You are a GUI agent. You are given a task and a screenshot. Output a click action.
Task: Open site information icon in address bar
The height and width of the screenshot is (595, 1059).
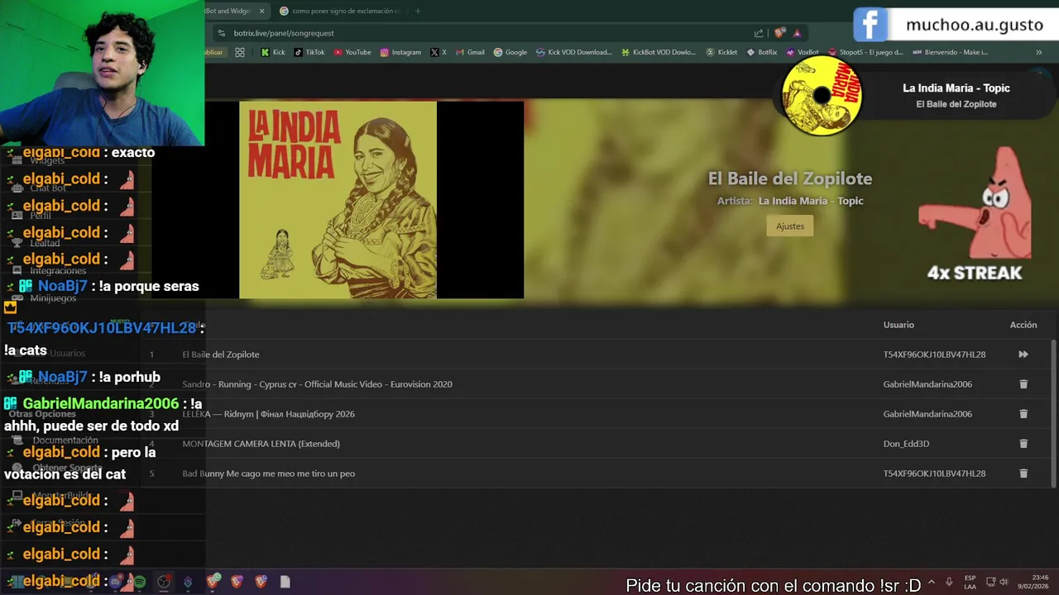(221, 33)
